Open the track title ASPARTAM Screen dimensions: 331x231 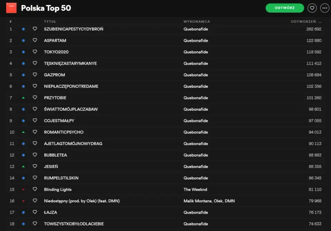point(55,41)
